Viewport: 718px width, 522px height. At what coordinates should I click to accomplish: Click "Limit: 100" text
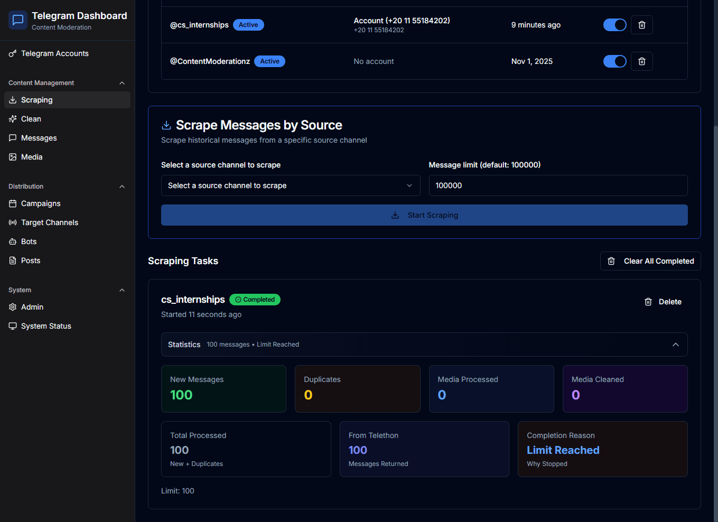(178, 491)
